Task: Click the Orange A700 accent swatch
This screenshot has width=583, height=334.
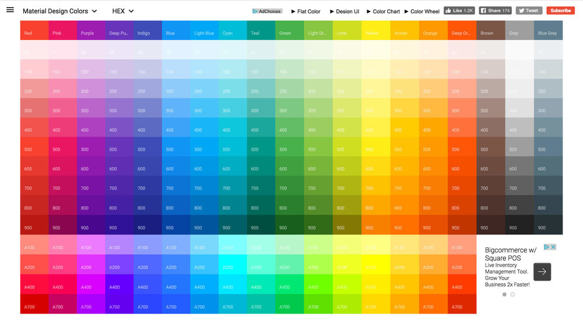Action: pyautogui.click(x=433, y=304)
